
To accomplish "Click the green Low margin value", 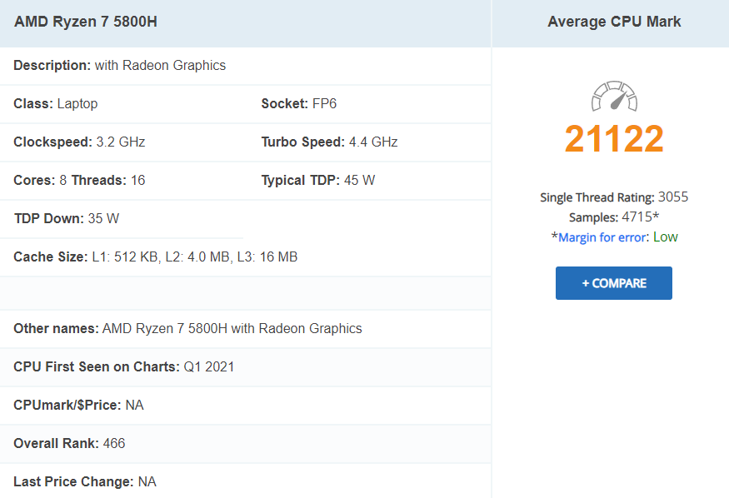I will coord(666,237).
